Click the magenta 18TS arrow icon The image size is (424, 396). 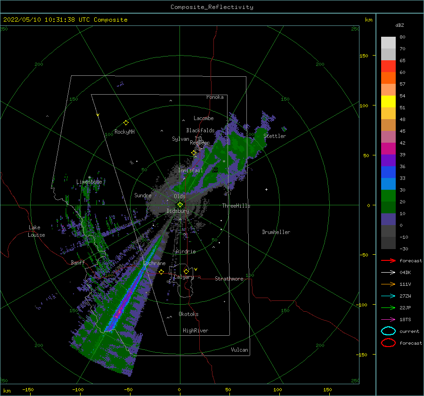pyautogui.click(x=388, y=319)
